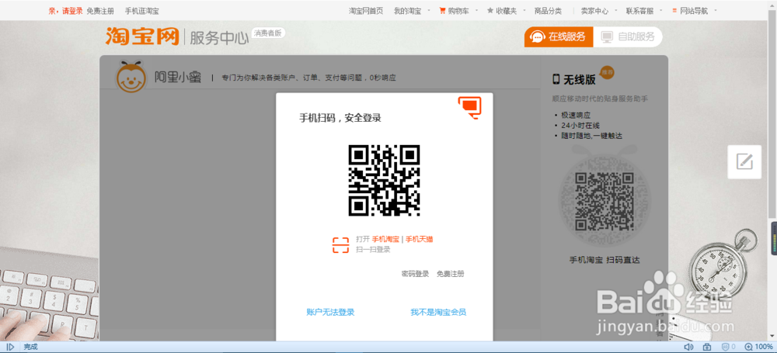Click the phone icon beside 无线版
777x353 pixels.
(x=556, y=79)
